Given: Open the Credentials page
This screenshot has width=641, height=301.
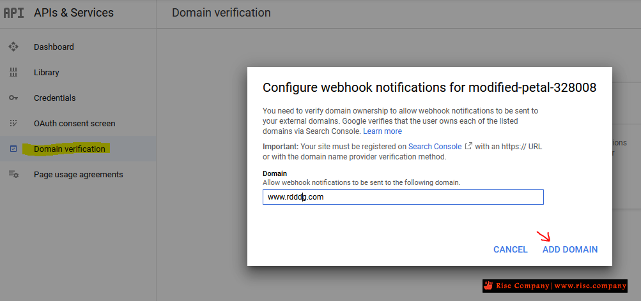Looking at the screenshot, I should [54, 98].
